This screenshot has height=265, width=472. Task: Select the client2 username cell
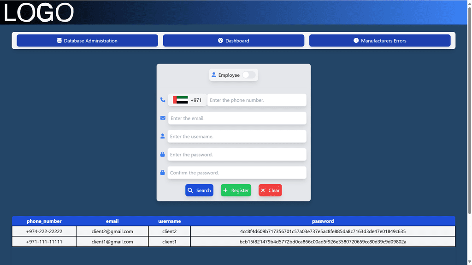coord(170,231)
